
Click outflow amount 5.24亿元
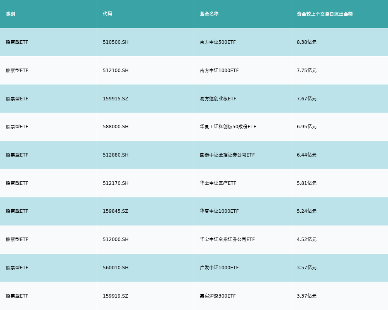coord(307,211)
